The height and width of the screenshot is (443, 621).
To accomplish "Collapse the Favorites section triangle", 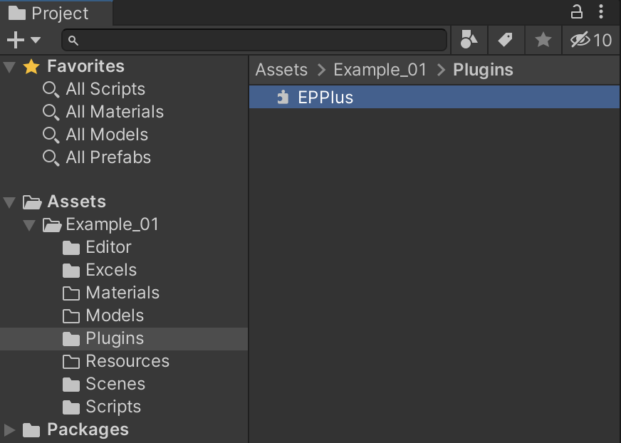I will coord(9,66).
